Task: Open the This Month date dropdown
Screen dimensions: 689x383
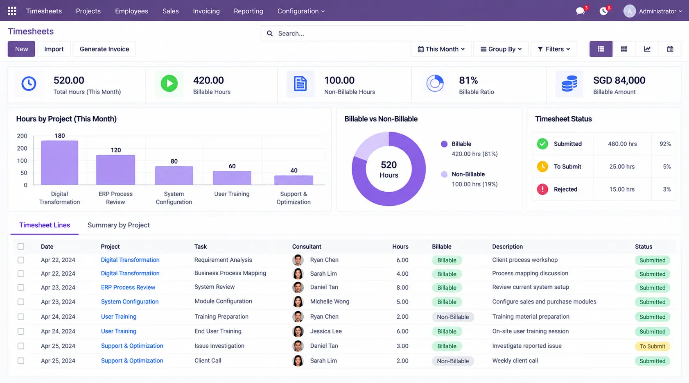Action: point(441,49)
